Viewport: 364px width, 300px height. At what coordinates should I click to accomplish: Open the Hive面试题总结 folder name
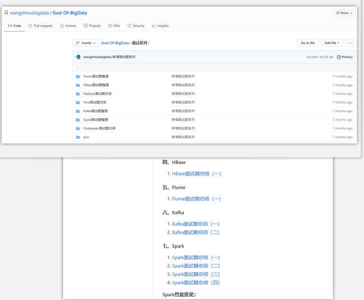coord(95,102)
